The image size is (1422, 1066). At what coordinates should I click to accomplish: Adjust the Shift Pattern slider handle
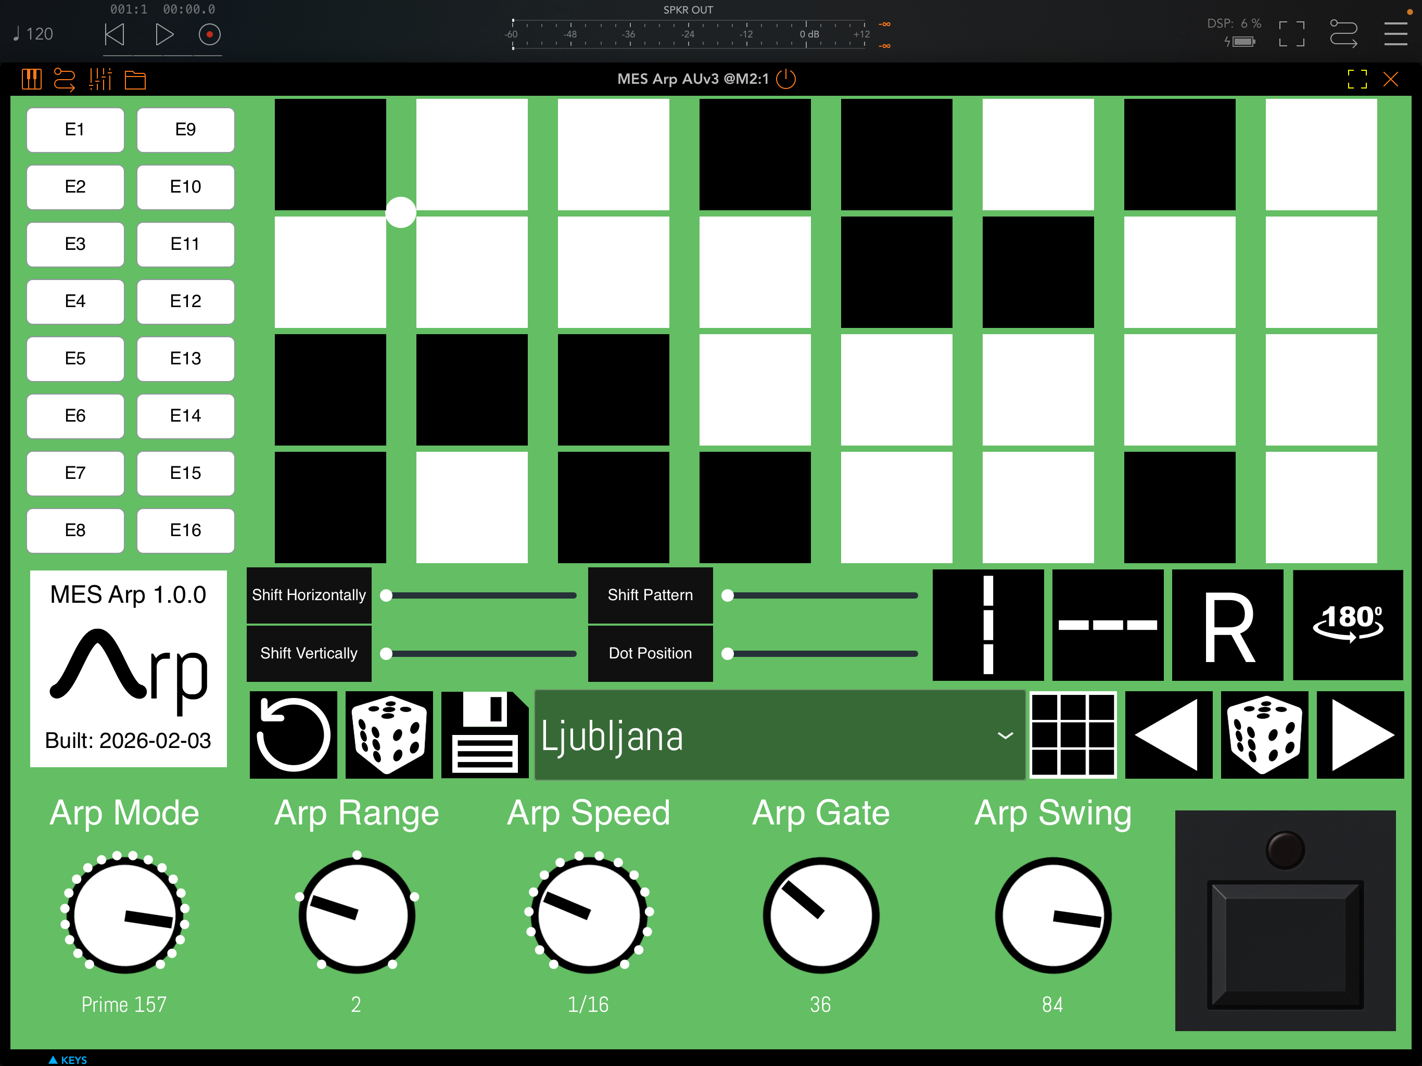coord(728,596)
